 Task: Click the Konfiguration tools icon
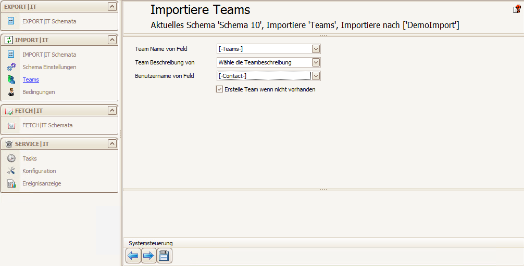point(11,171)
